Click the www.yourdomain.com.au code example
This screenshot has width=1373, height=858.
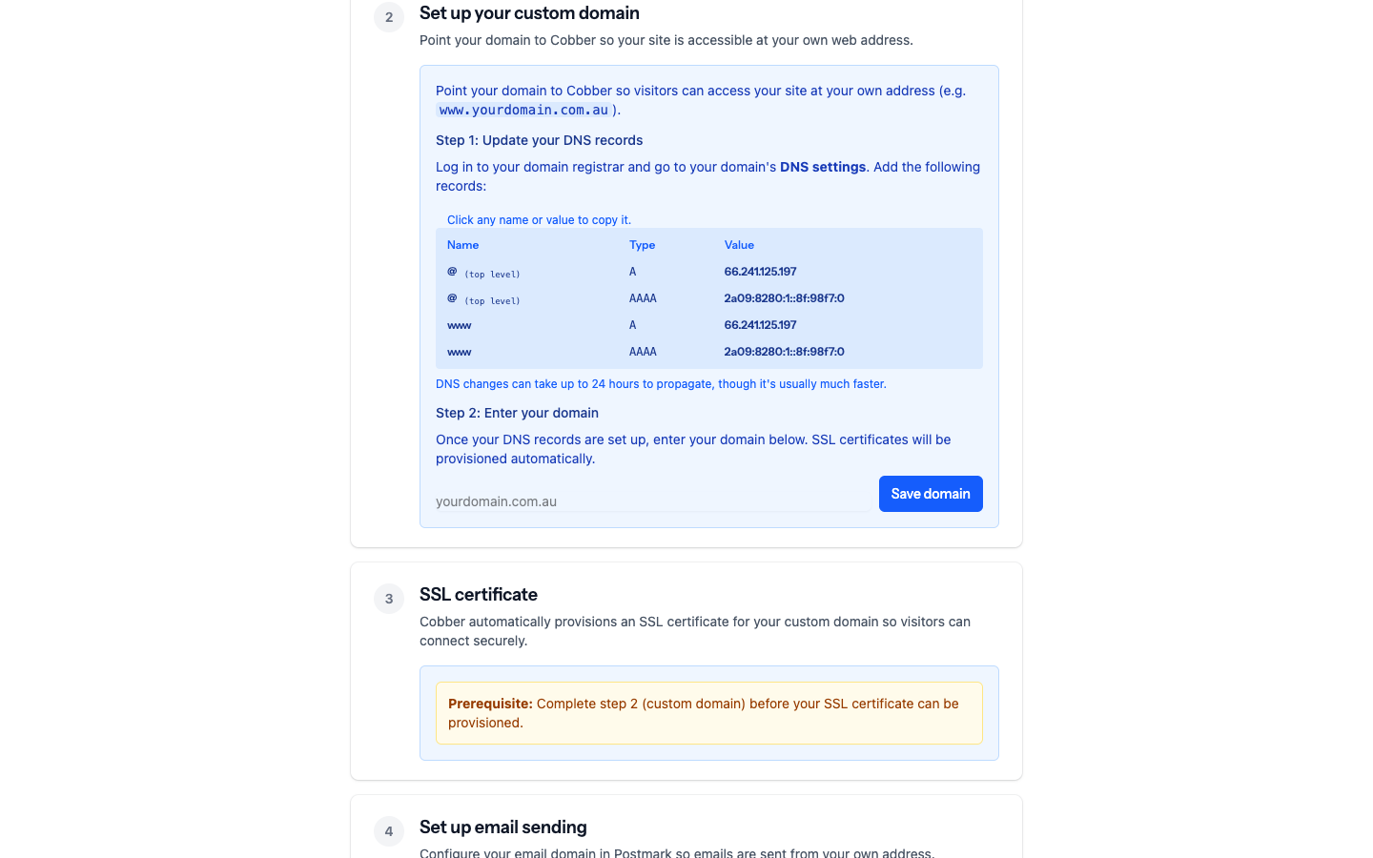pyautogui.click(x=523, y=110)
